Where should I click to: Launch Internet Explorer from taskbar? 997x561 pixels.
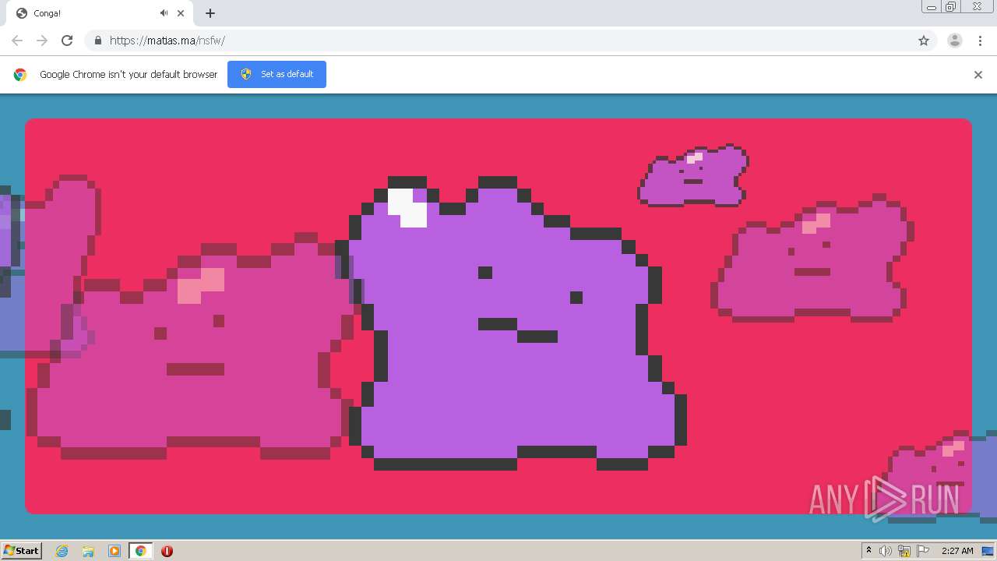click(x=62, y=551)
